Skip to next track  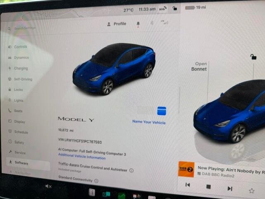pyautogui.click(x=230, y=188)
